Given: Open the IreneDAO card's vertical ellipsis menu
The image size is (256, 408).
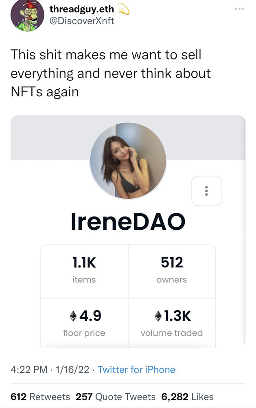Looking at the screenshot, I should tap(206, 191).
